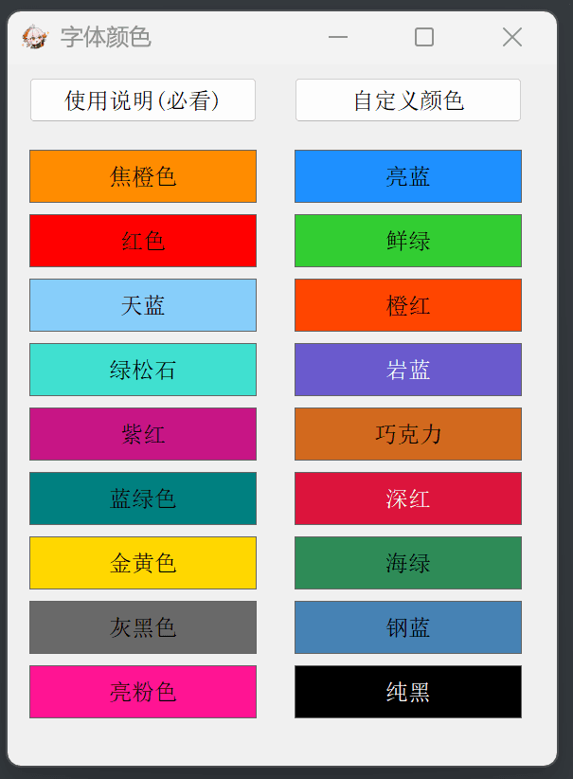This screenshot has height=779, width=573.
Task: Choose the 蓝绿色 teal color swatch
Action: (x=143, y=498)
